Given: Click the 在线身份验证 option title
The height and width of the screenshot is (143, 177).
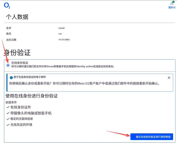Looking at the screenshot, I should click(x=20, y=63).
